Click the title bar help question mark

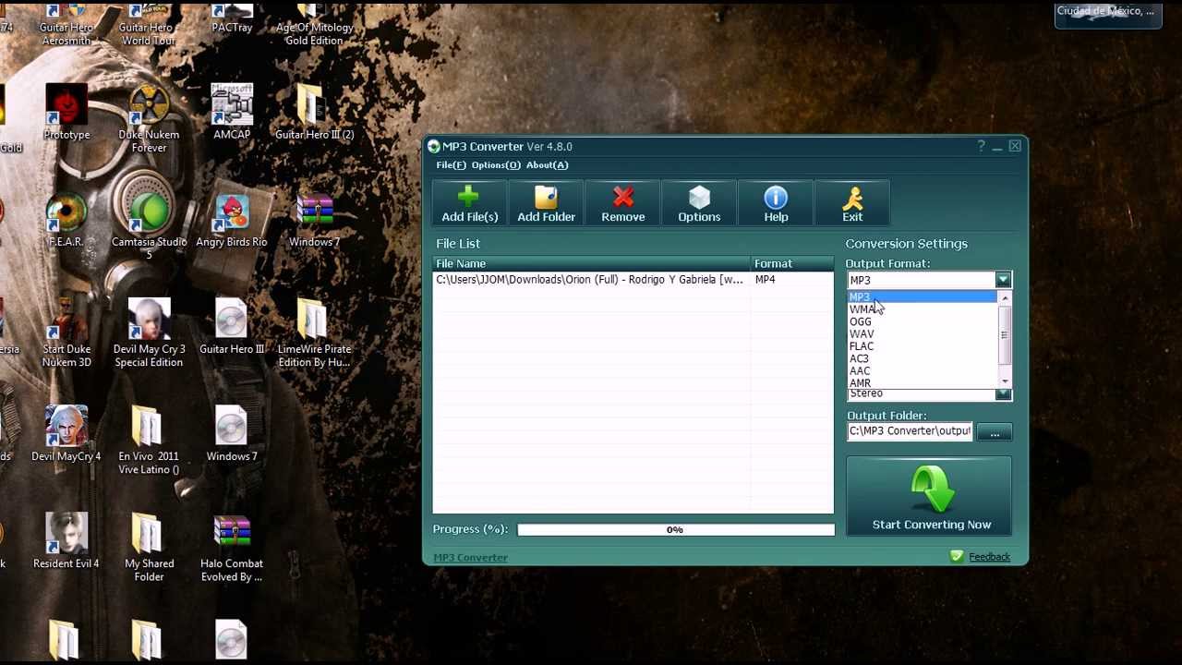[981, 147]
